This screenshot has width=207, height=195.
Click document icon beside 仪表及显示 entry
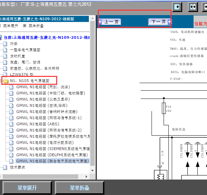[x=11, y=99]
